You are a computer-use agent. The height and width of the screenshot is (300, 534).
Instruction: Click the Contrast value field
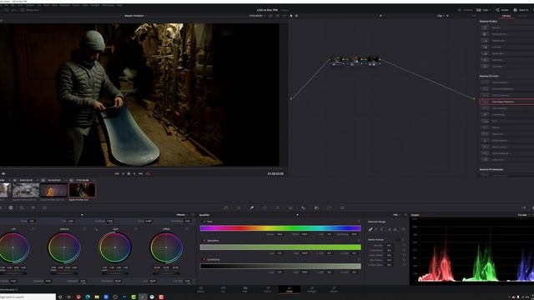click(x=109, y=221)
